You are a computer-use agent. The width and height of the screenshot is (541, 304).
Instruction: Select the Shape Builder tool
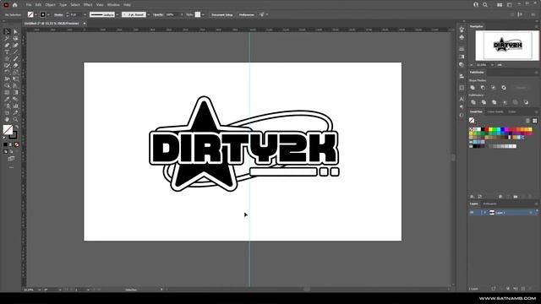(7, 85)
